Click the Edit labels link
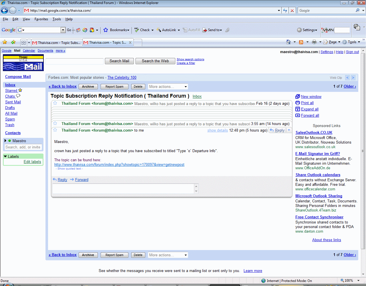 (x=32, y=162)
